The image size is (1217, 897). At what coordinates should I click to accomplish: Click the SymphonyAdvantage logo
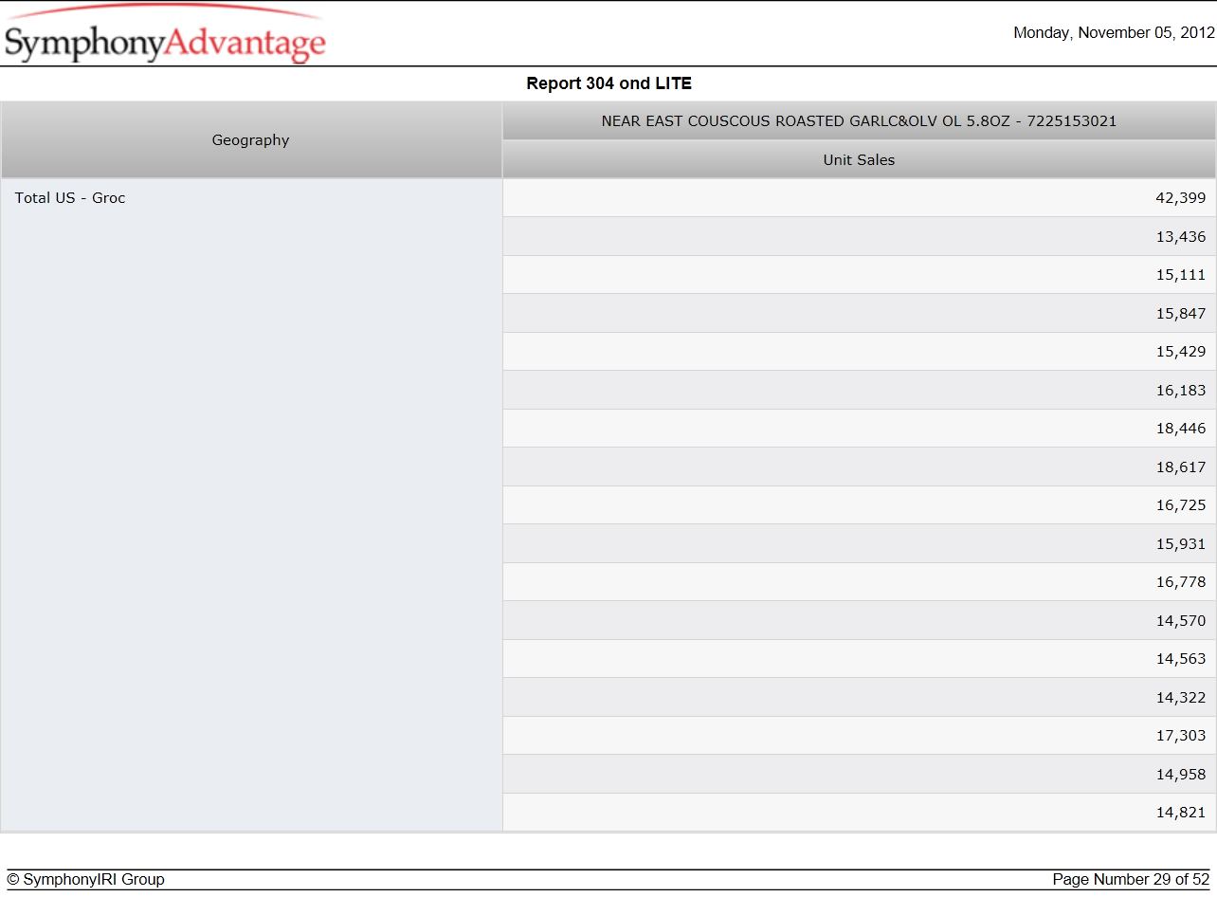(165, 34)
